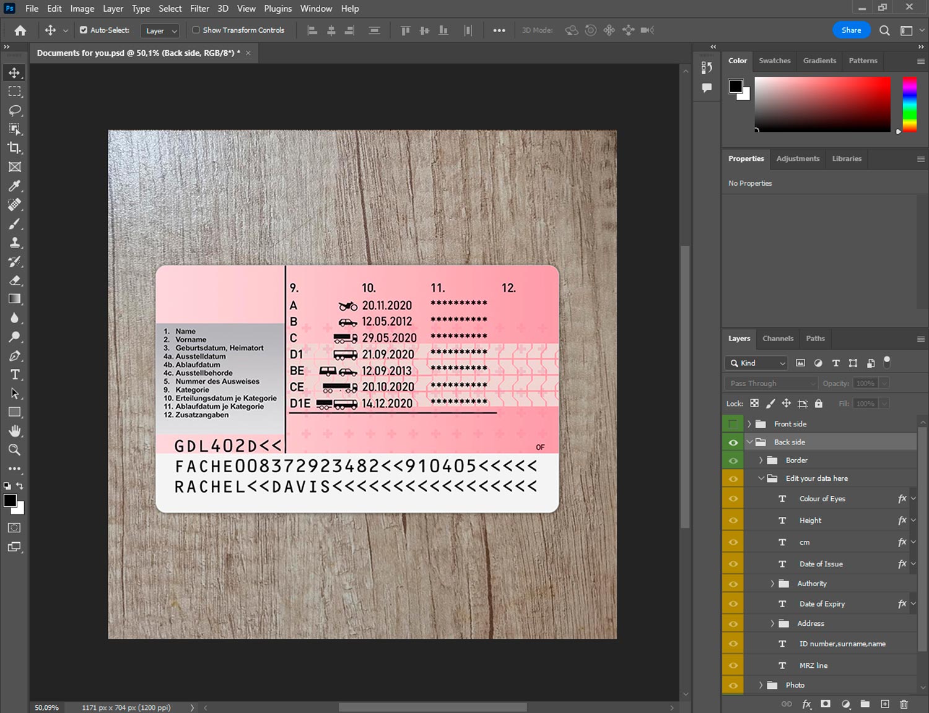Select the Eyedropper tool
The image size is (929, 713).
click(14, 186)
